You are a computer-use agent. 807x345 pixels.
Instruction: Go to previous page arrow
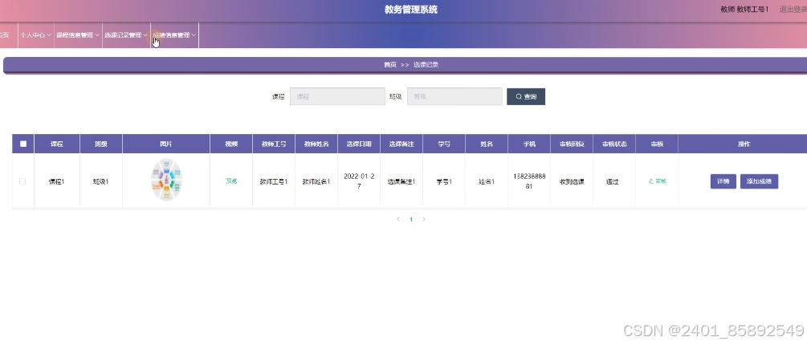click(x=397, y=220)
